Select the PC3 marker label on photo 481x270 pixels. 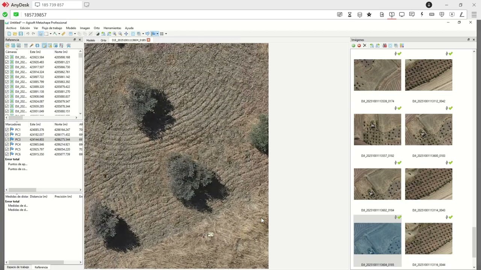pyautogui.click(x=210, y=234)
